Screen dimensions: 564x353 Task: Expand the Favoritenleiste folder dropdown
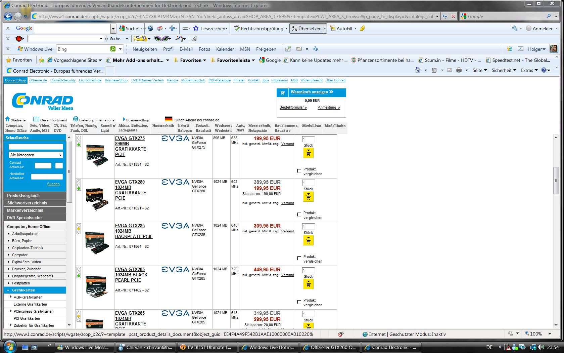(253, 60)
